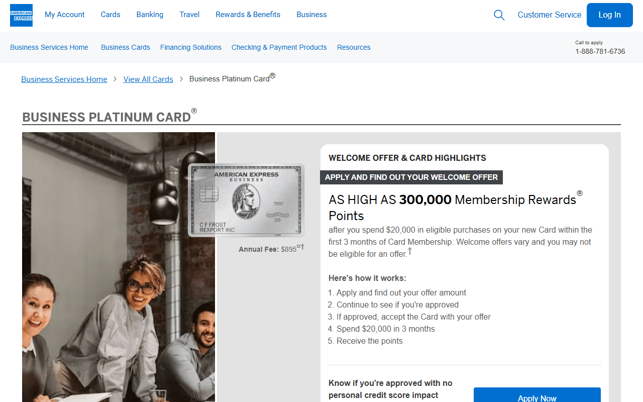Click Know if you're approved text
The width and height of the screenshot is (643, 402).
click(390, 389)
